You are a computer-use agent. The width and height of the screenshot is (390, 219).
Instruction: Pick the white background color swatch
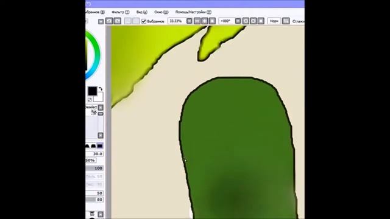pyautogui.click(x=99, y=97)
